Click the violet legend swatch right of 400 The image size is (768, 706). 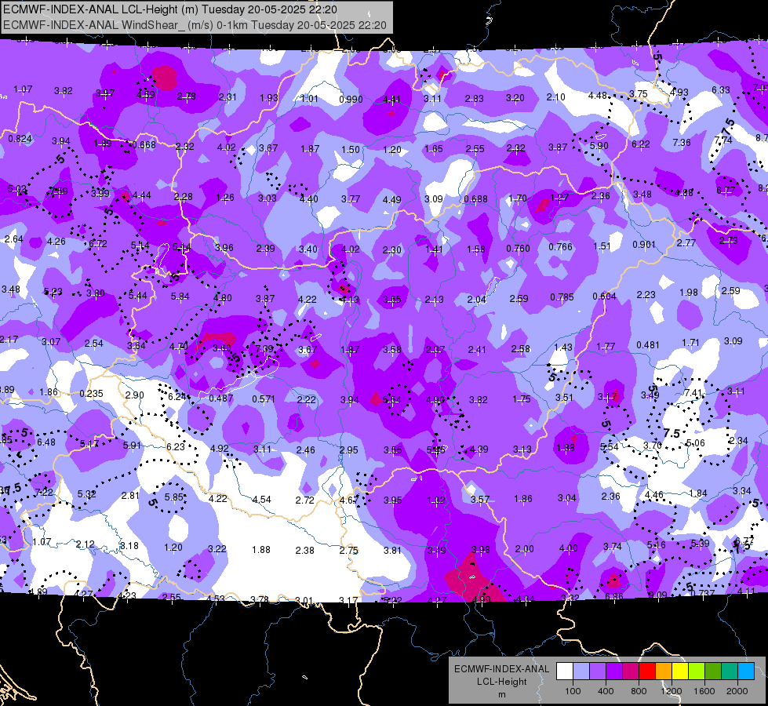tap(614, 671)
